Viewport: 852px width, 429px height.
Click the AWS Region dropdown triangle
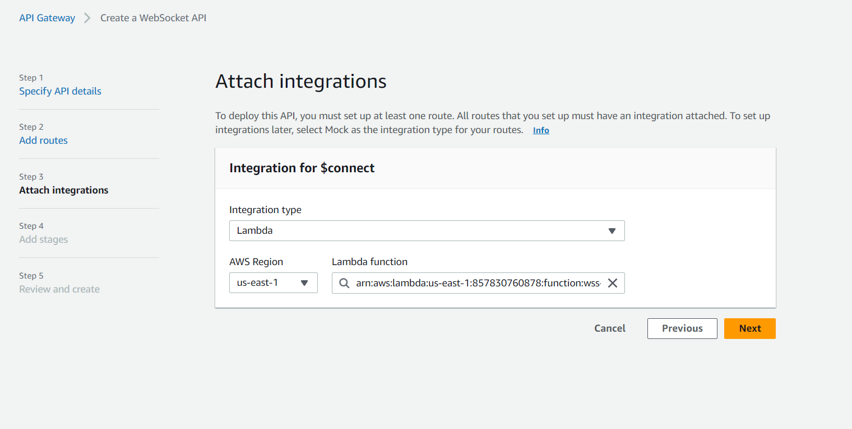point(304,283)
